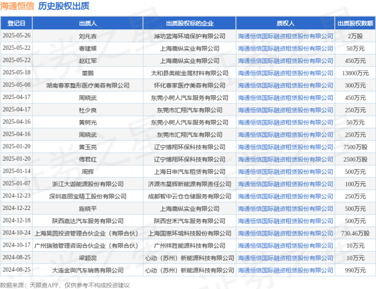Image resolution: width=376 pixels, height=289 pixels.
Task: Open the pledgee link in the 怀化曹家医疗美容 row
Action: [286, 85]
